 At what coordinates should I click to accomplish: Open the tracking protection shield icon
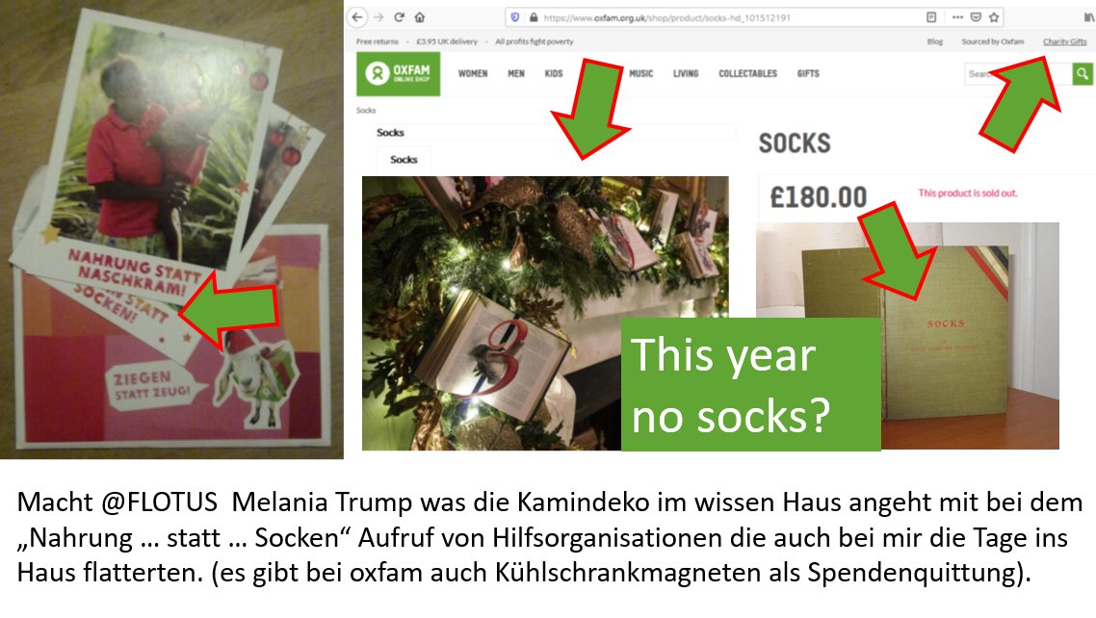click(515, 17)
